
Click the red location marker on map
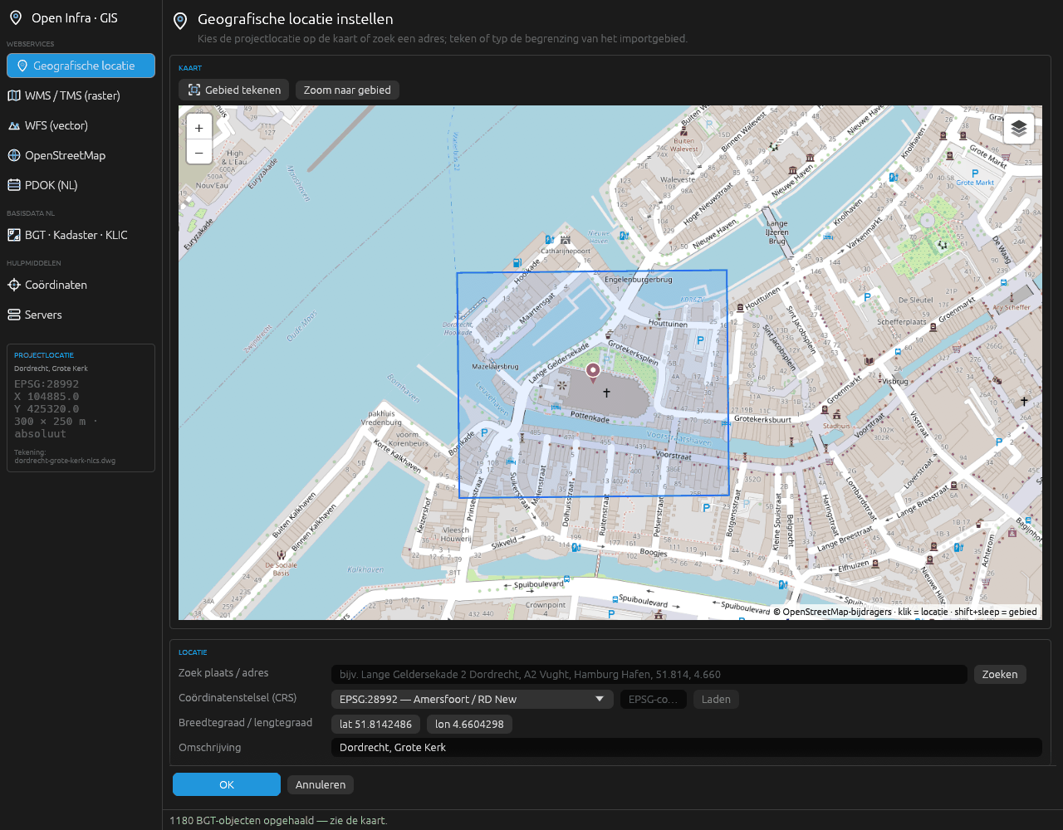(x=593, y=371)
